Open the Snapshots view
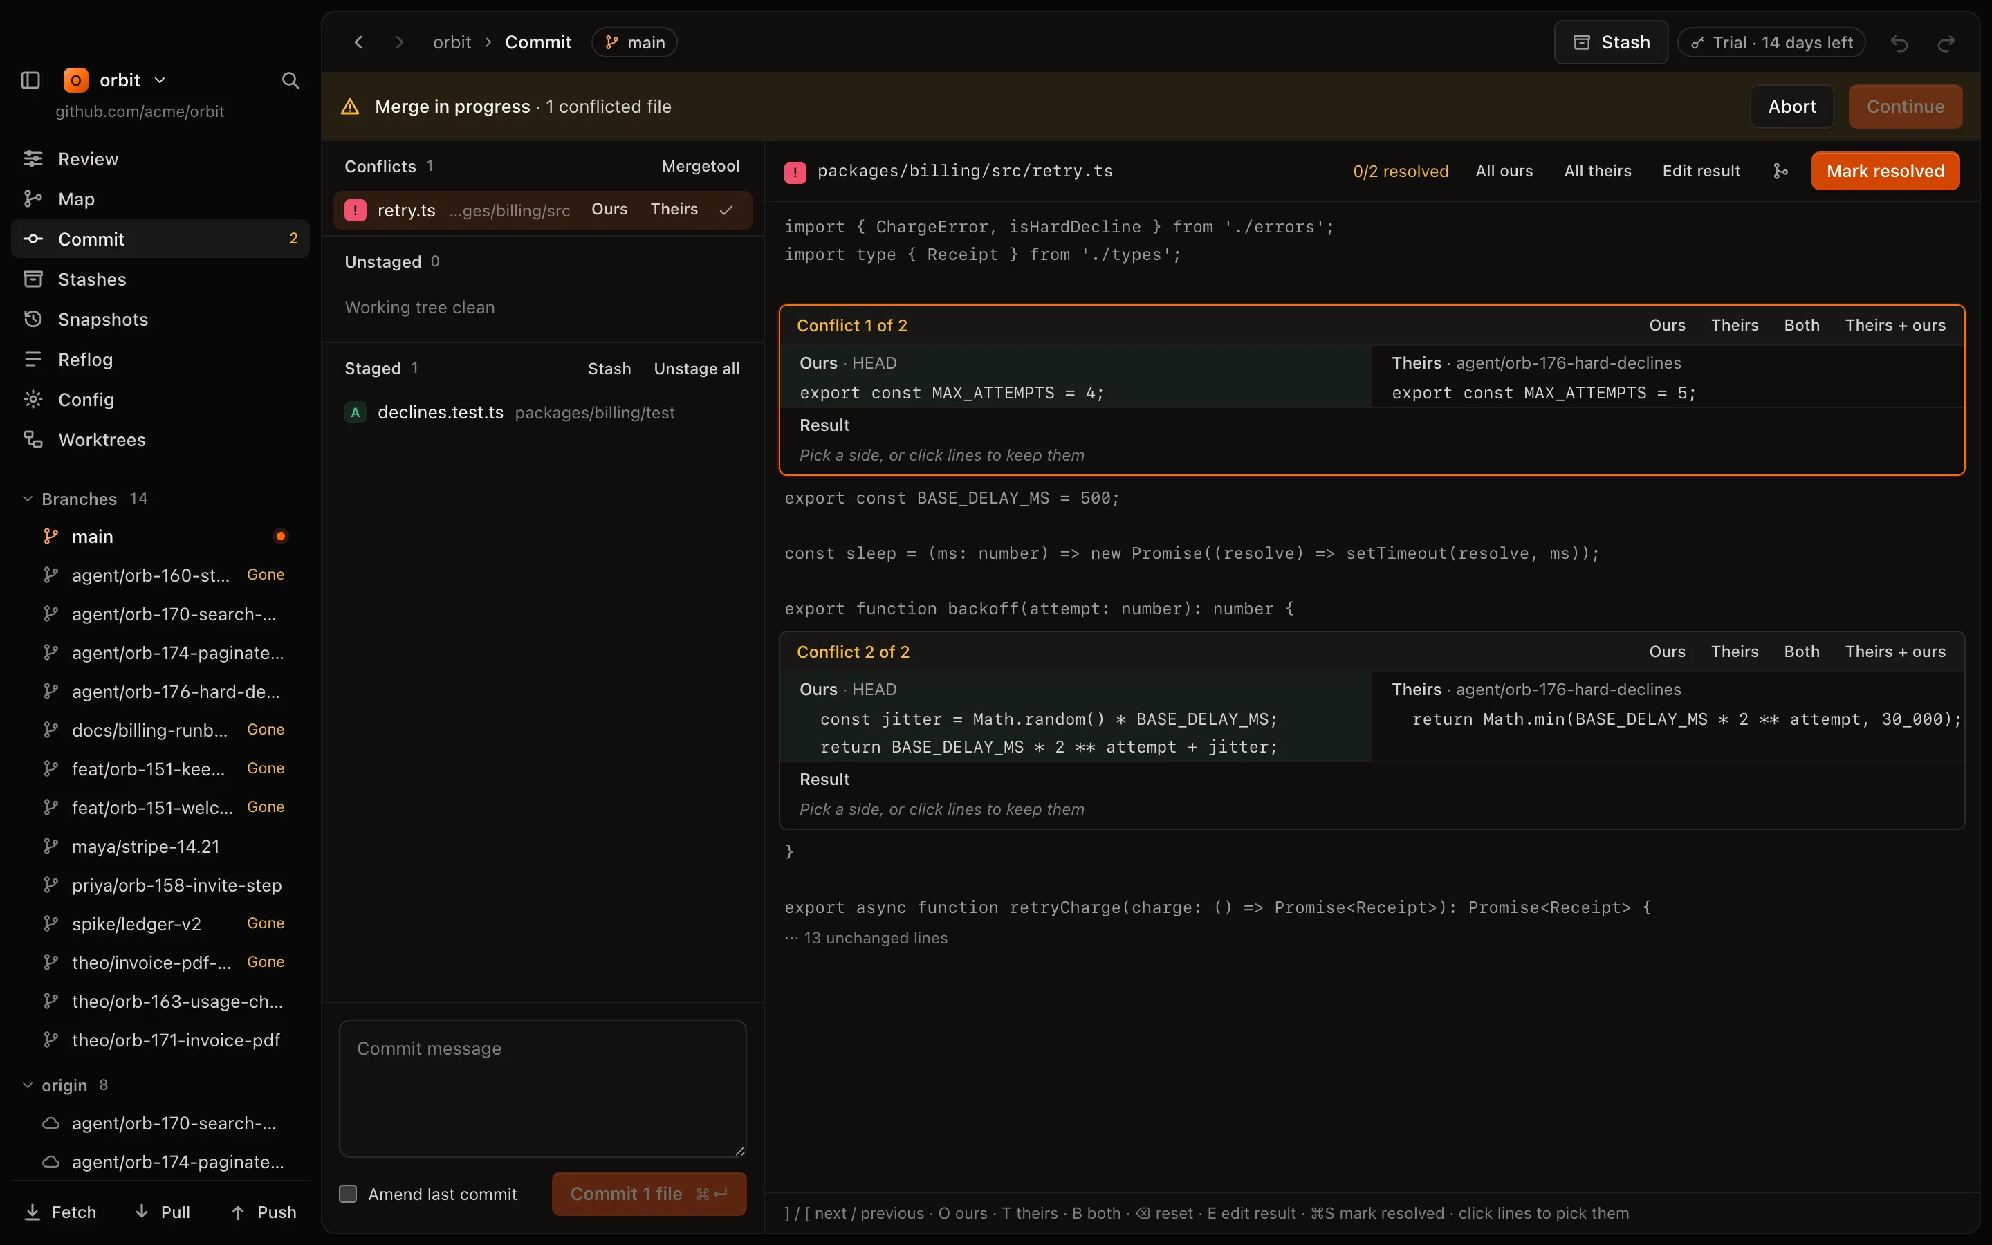Image resolution: width=1992 pixels, height=1245 pixels. (160, 320)
